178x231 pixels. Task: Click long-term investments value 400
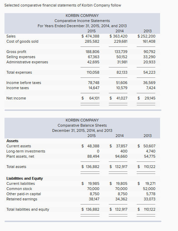click(x=124, y=151)
